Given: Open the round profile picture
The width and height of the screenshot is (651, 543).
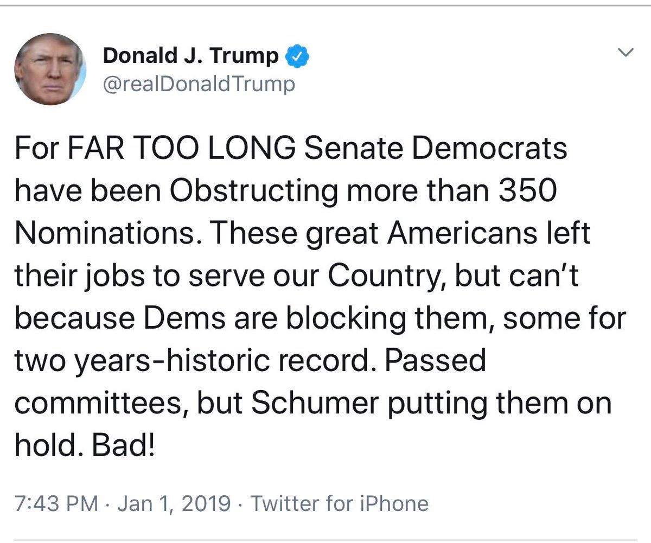Looking at the screenshot, I should click(50, 69).
